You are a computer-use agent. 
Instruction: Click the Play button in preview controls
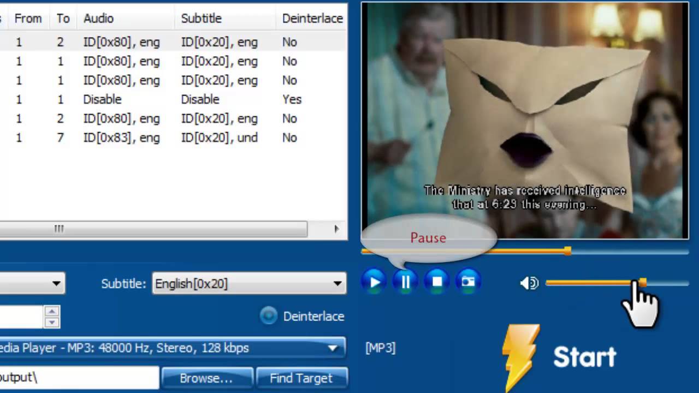tap(375, 282)
